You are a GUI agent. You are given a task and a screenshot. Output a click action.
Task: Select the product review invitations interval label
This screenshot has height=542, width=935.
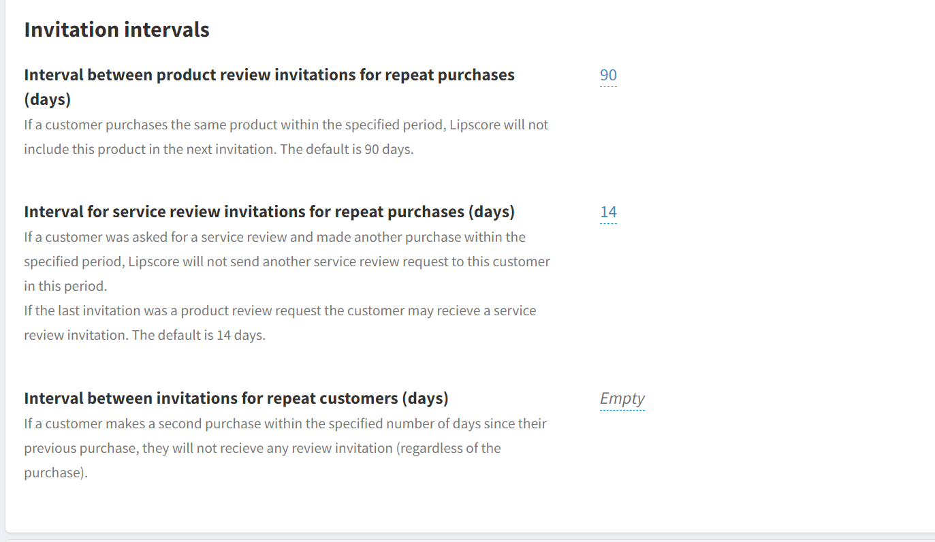pos(269,75)
